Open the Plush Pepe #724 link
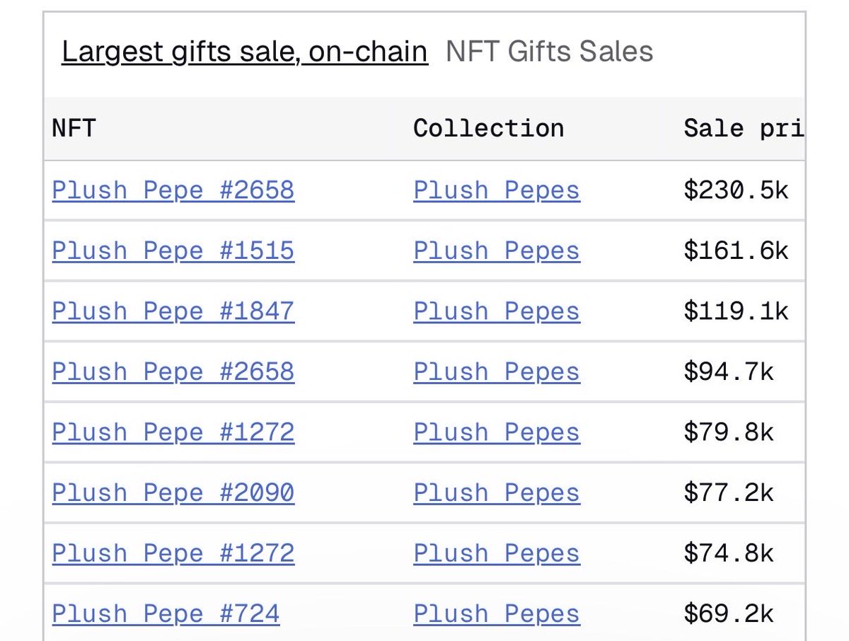This screenshot has width=849, height=641. (166, 614)
